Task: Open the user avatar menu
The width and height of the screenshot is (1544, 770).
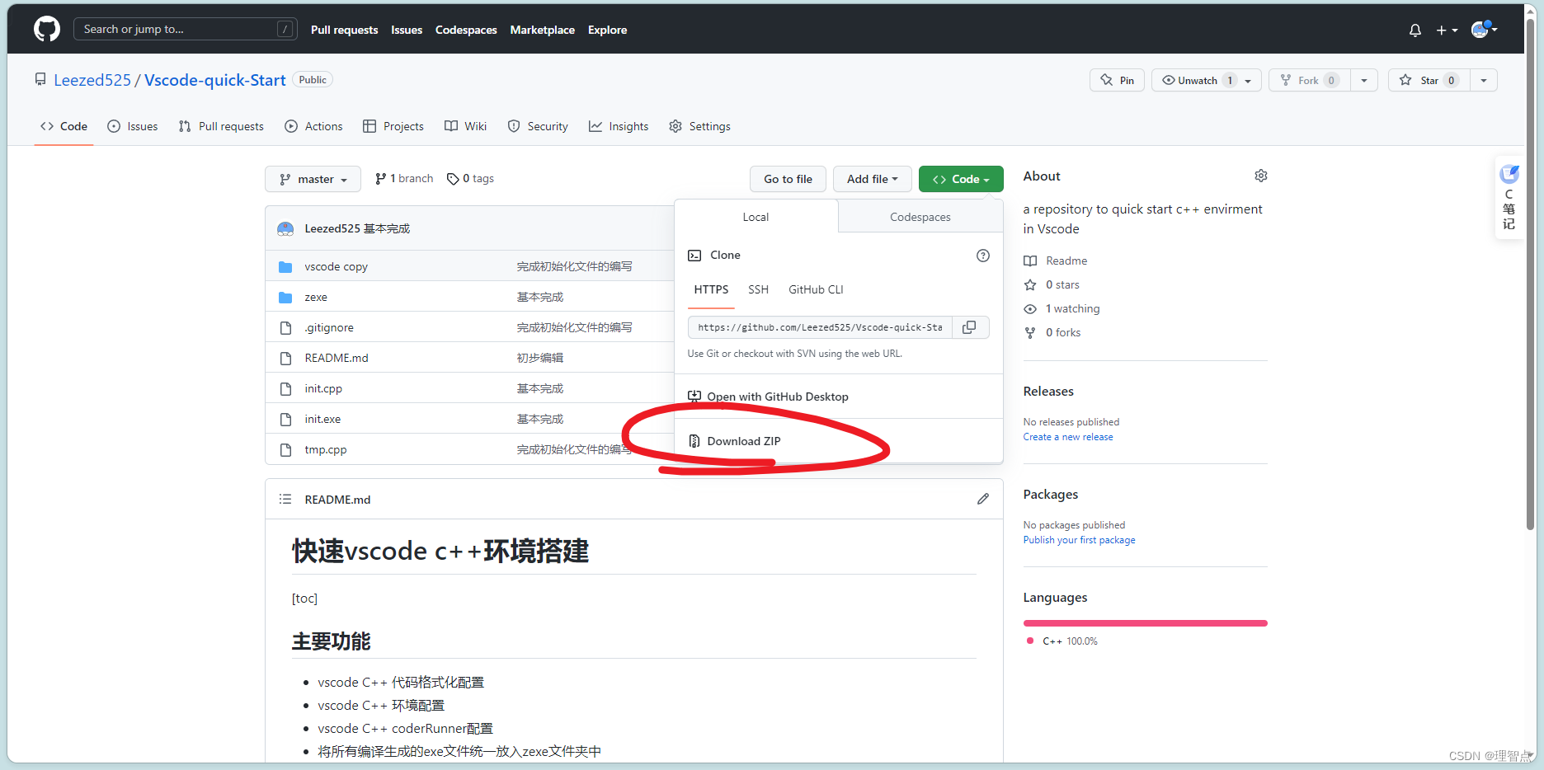Action: pyautogui.click(x=1484, y=30)
